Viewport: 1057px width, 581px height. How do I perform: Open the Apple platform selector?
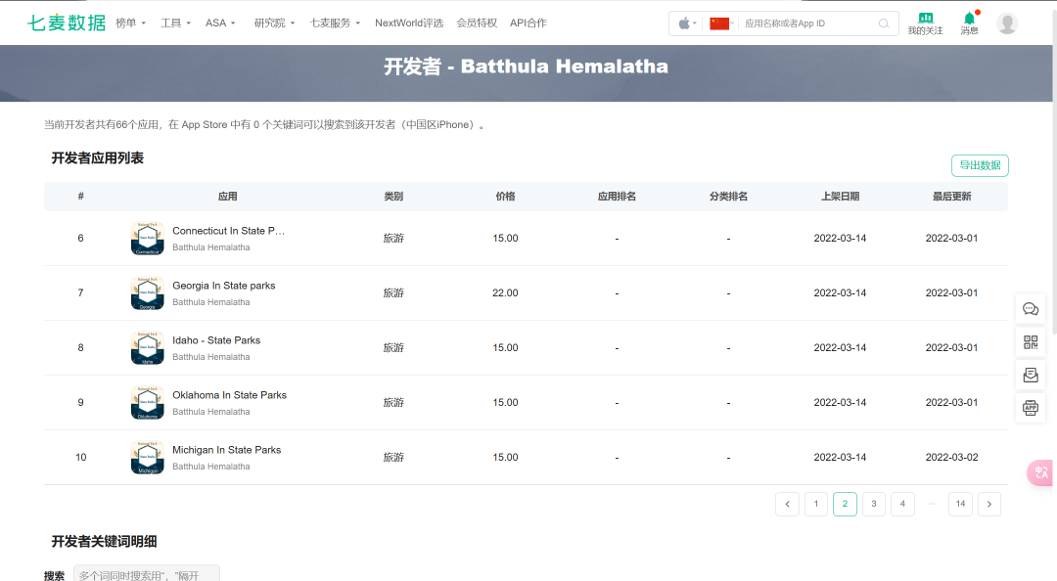687,23
